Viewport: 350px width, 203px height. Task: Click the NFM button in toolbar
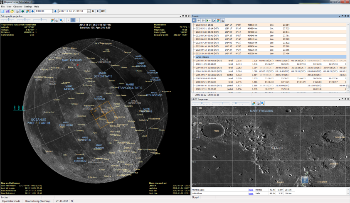(102, 11)
